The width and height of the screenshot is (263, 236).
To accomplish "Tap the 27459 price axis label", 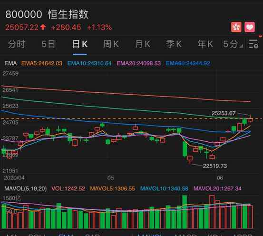I will click(10, 74).
